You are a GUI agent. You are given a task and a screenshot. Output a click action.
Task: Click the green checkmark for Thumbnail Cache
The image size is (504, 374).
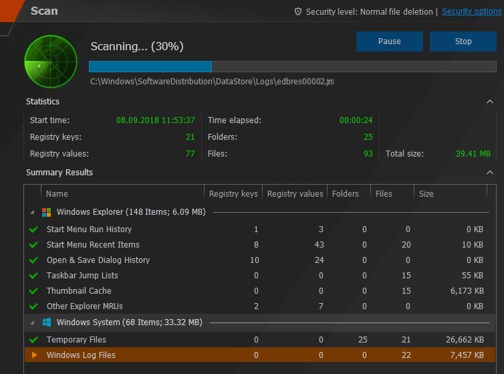tap(33, 291)
